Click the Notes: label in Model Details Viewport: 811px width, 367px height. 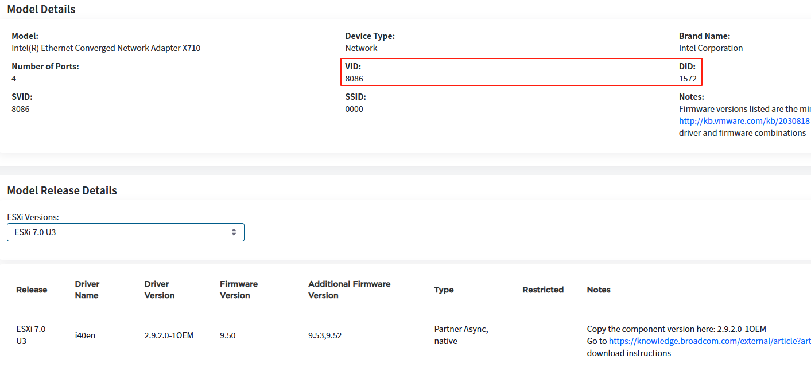[692, 97]
